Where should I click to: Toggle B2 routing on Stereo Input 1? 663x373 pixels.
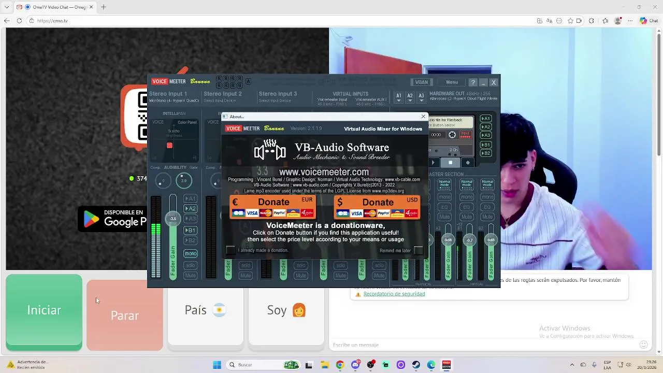point(191,240)
